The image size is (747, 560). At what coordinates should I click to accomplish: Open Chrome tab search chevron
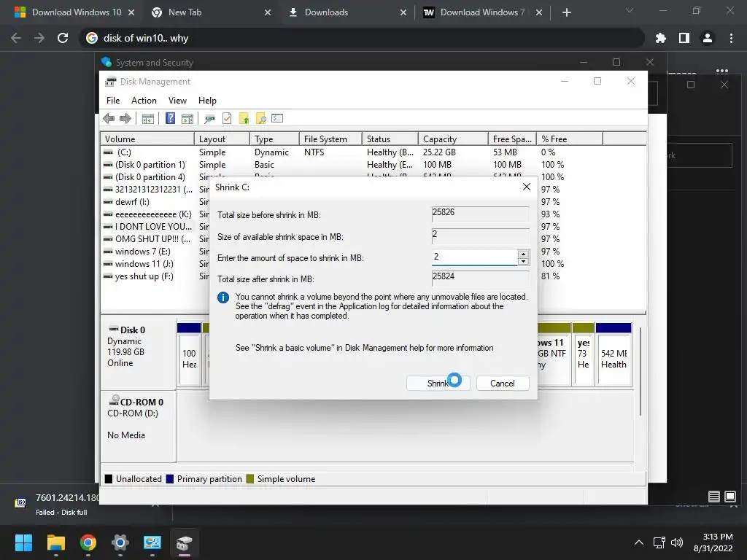[x=630, y=10]
